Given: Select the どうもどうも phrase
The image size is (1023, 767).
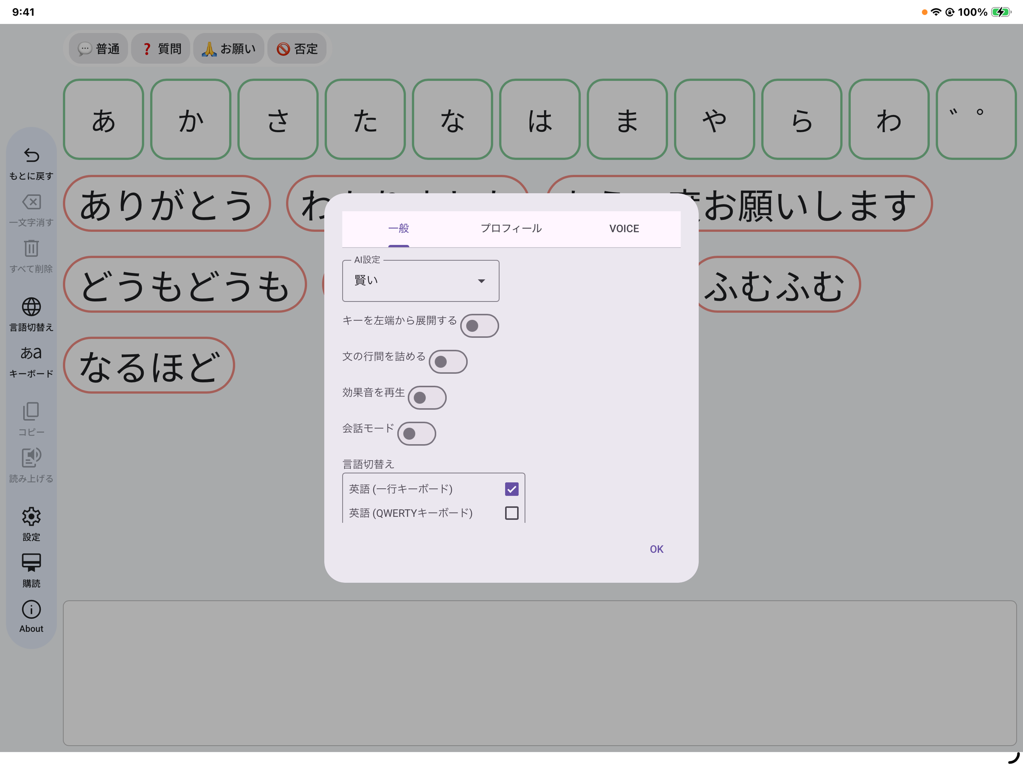Looking at the screenshot, I should [x=185, y=285].
